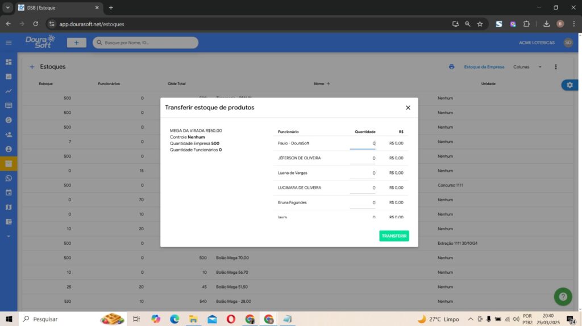The image size is (582, 326).
Task: Open the WhatsApp icon in sidebar
Action: 9,178
